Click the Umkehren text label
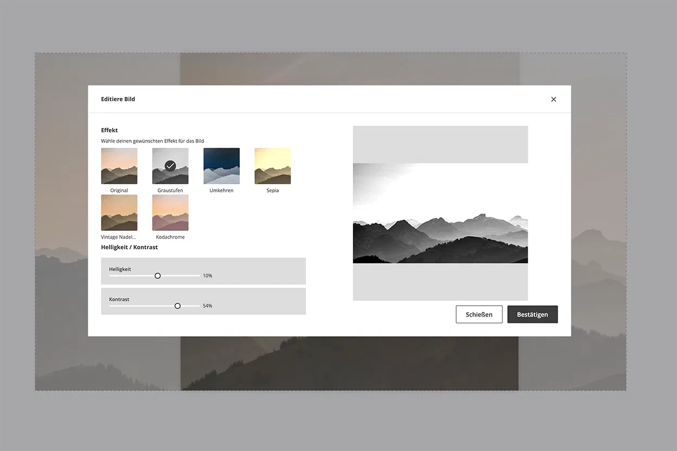The width and height of the screenshot is (677, 451). coord(221,191)
